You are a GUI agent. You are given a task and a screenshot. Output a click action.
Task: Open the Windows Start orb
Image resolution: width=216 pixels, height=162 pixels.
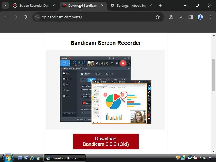8,158
